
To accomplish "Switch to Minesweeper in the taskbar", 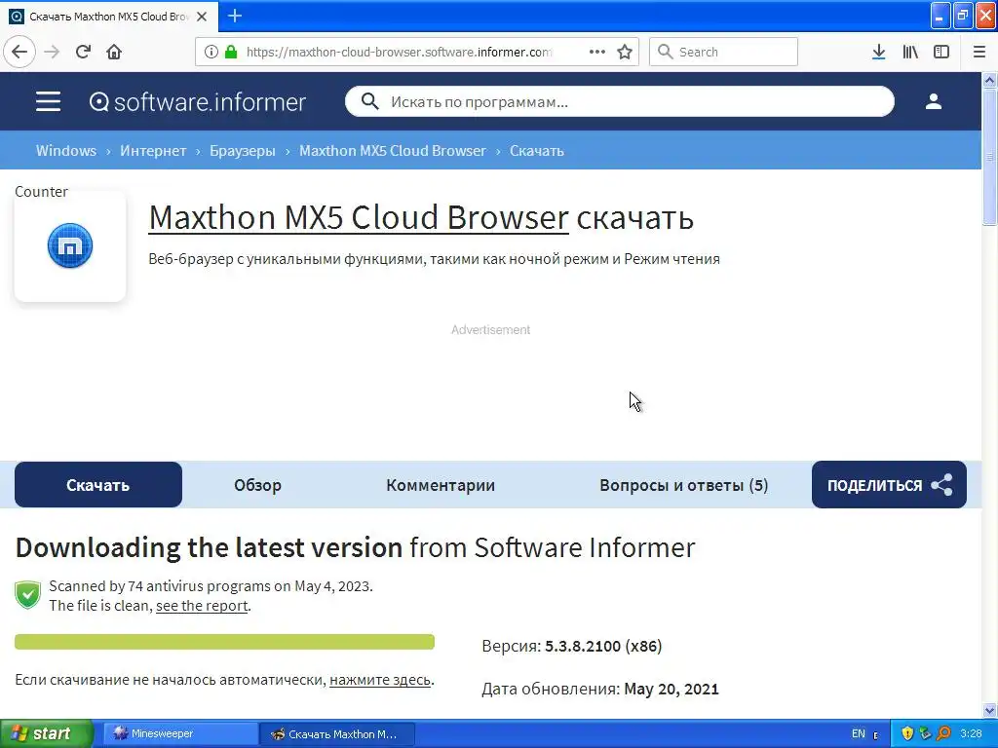I will pyautogui.click(x=179, y=733).
